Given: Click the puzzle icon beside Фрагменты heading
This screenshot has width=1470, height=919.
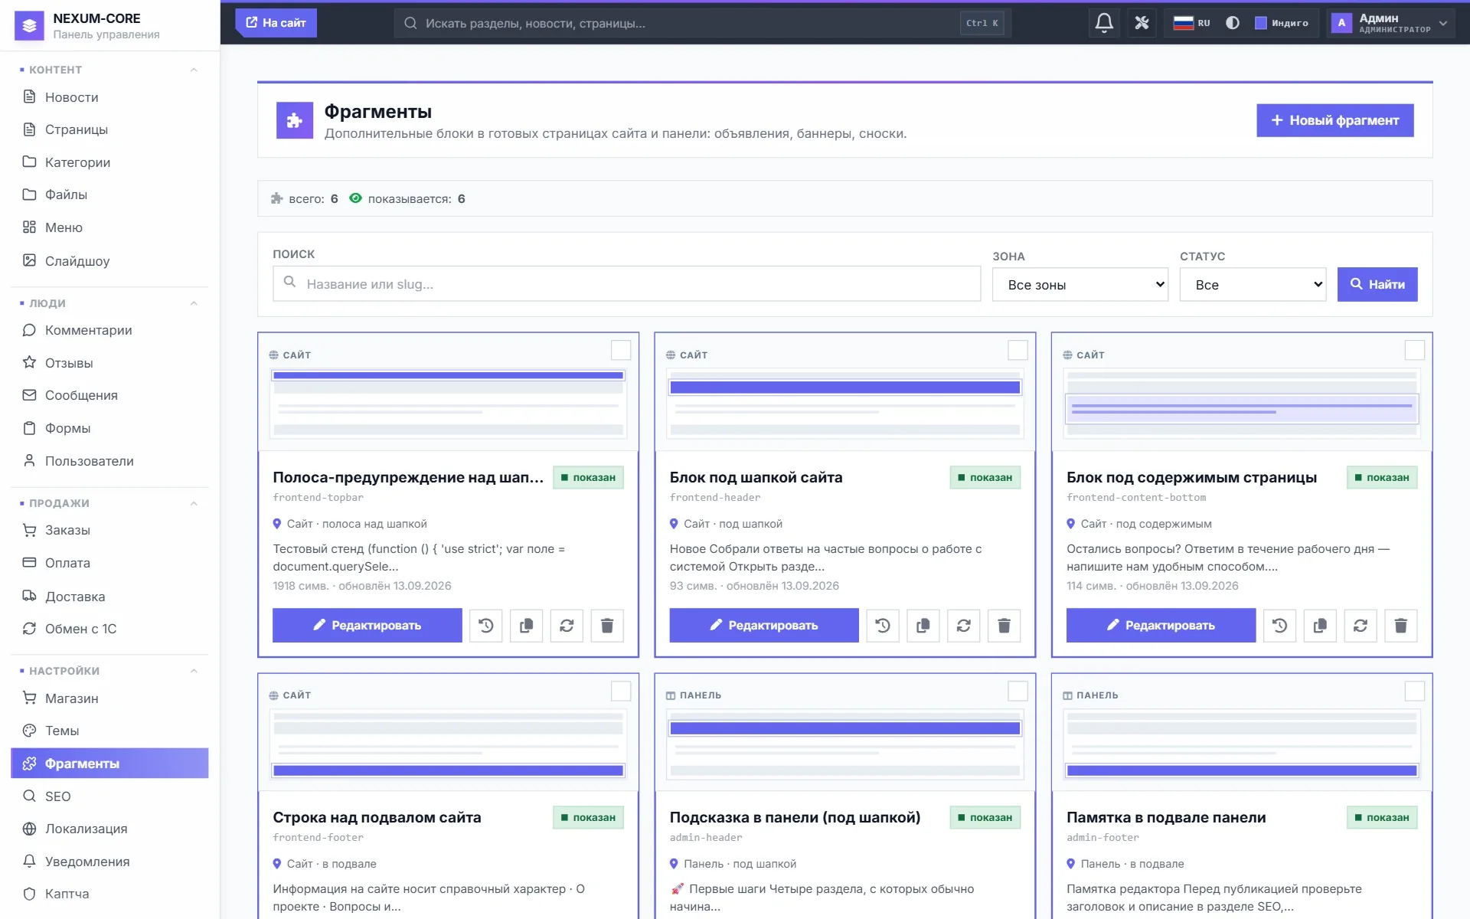Looking at the screenshot, I should click(x=295, y=120).
